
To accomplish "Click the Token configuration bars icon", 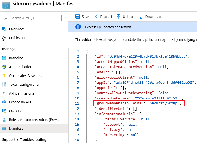I will point(4,84).
